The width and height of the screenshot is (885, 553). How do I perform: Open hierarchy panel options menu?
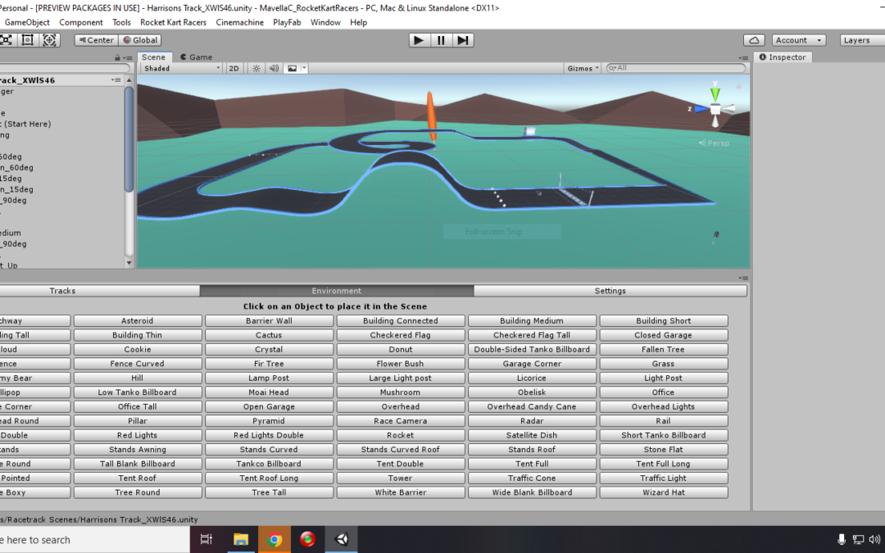(x=128, y=57)
